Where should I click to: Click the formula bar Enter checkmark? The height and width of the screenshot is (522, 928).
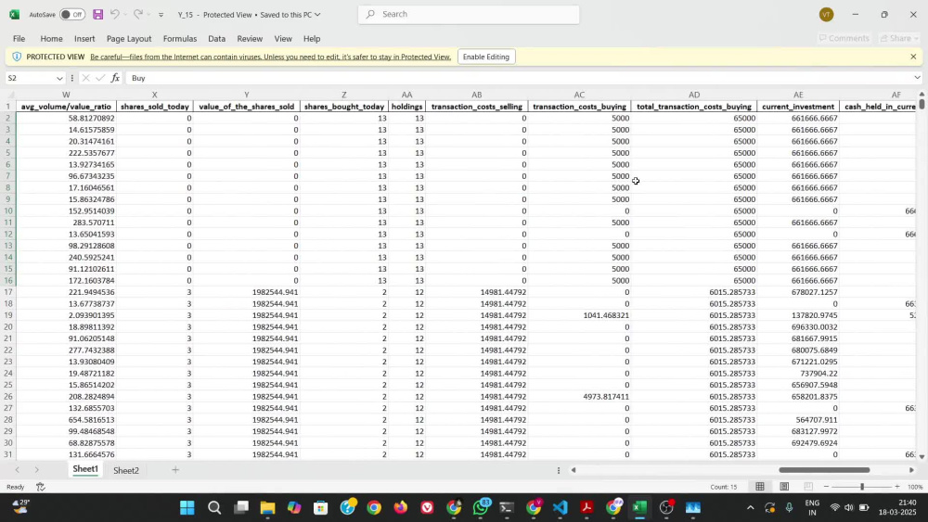click(x=100, y=78)
